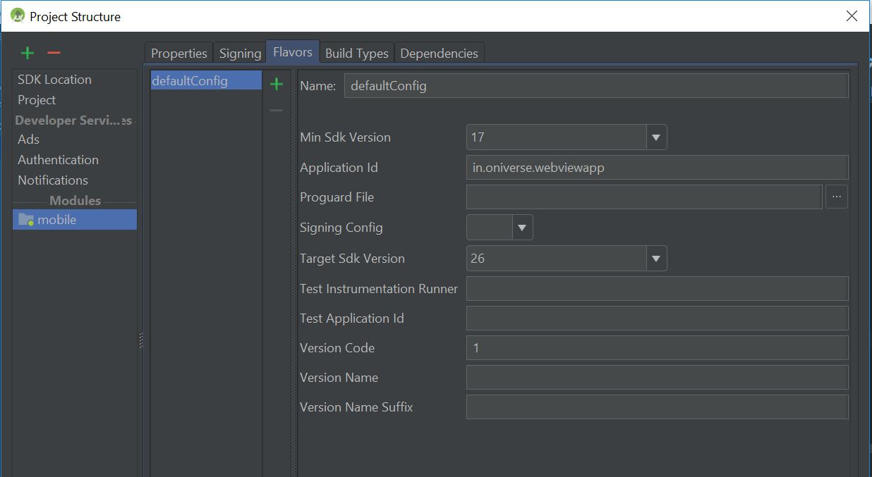Image resolution: width=872 pixels, height=477 pixels.
Task: Select SDK Location in the sidebar
Action: tap(54, 79)
